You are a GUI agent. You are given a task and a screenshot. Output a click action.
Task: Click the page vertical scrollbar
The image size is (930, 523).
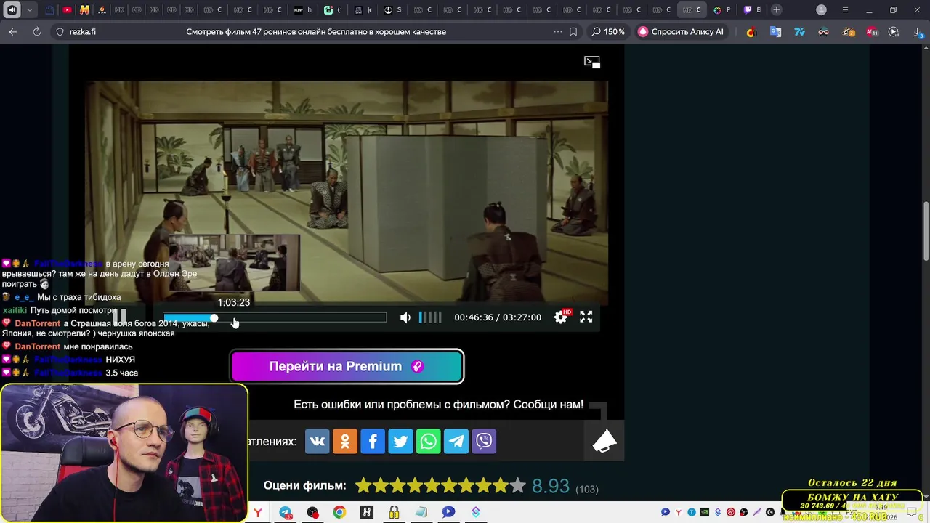click(x=926, y=231)
